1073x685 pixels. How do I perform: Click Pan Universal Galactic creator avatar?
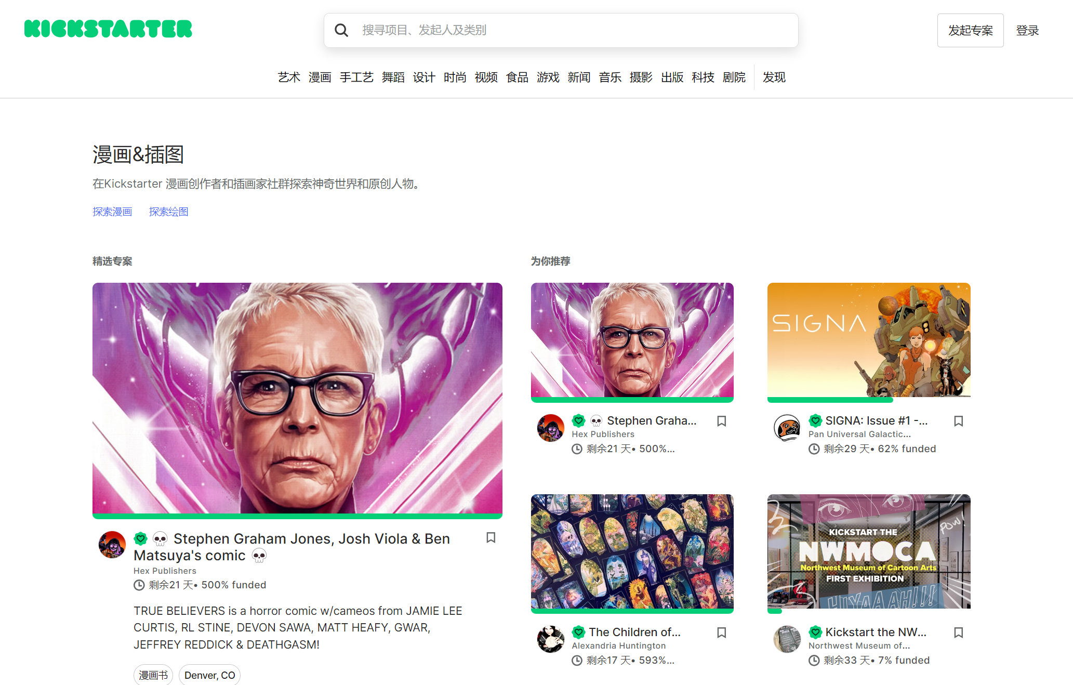pyautogui.click(x=787, y=428)
